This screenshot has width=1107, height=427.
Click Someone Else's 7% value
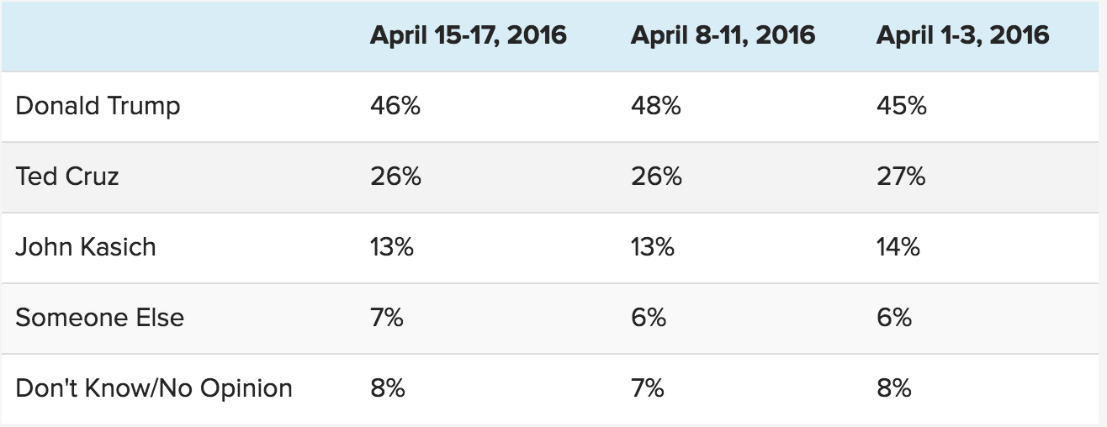[386, 318]
